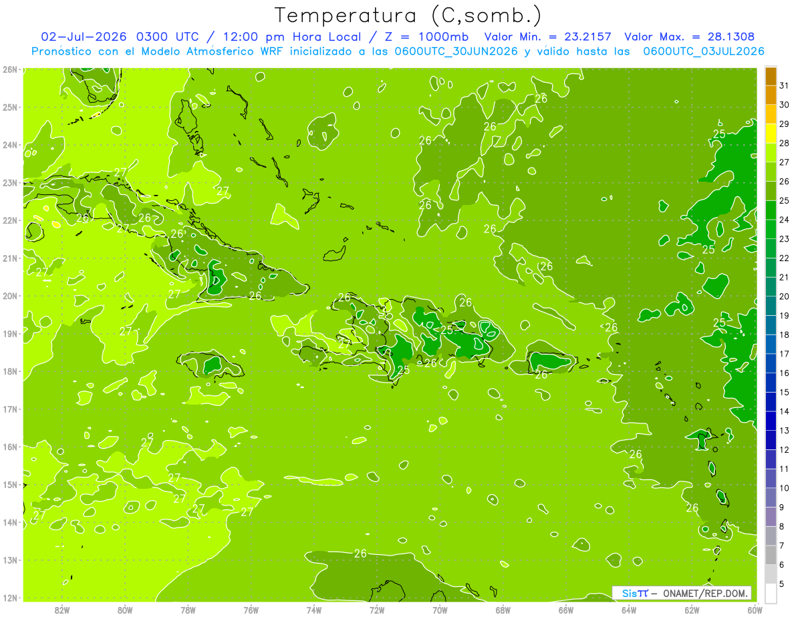Click blue legend swatch between 16 and 17
The height and width of the screenshot is (619, 802).
pyautogui.click(x=771, y=363)
